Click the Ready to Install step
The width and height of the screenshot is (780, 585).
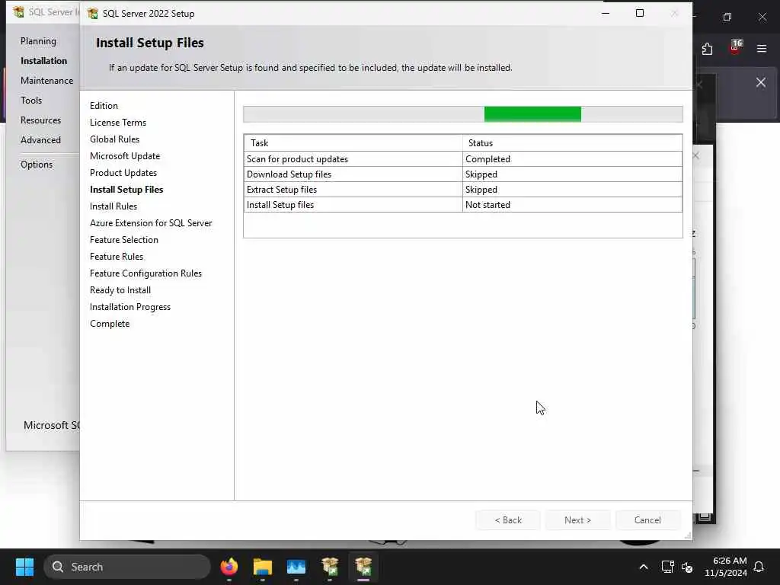tap(120, 290)
